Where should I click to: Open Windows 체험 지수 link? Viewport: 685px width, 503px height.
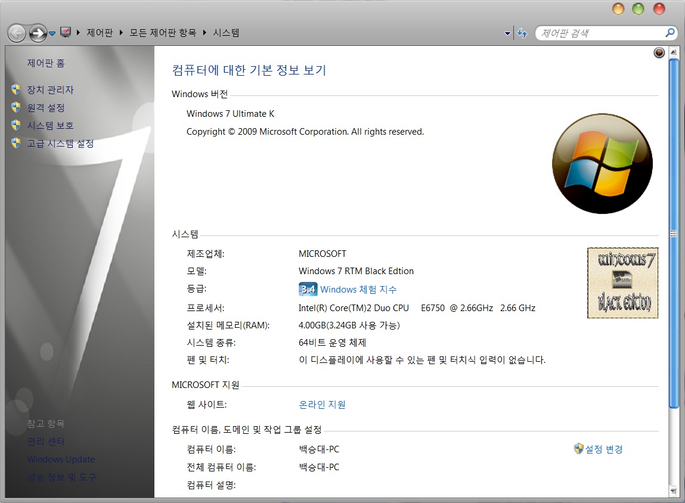pyautogui.click(x=358, y=290)
